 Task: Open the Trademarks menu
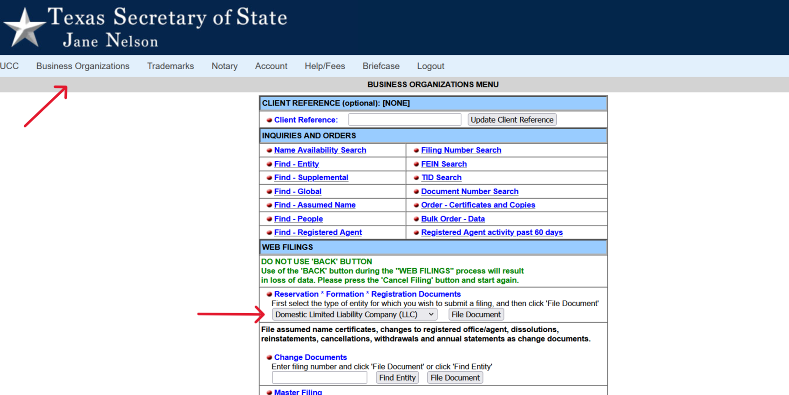(170, 66)
